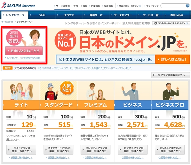Click コントロールパネル ログイン button

pos(171,23)
